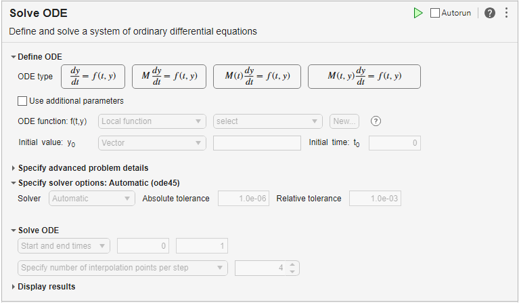Enable the Autorun checkbox
Image resolution: width=519 pixels, height=303 pixels.
(435, 13)
